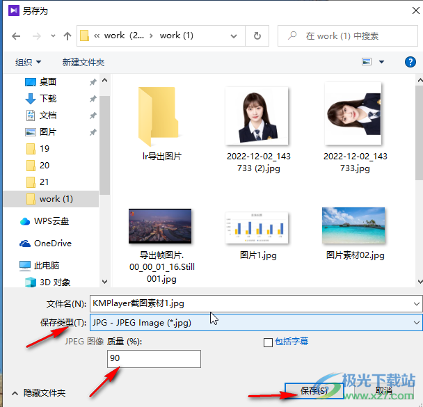
Task: Select 此电脑 in navigation pane
Action: (40, 266)
